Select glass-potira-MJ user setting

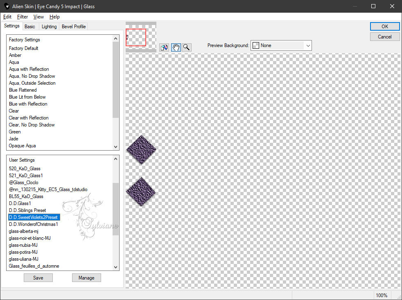click(23, 252)
